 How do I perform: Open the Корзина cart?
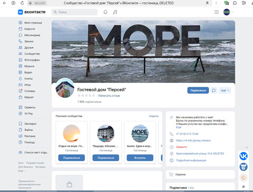pos(200,175)
